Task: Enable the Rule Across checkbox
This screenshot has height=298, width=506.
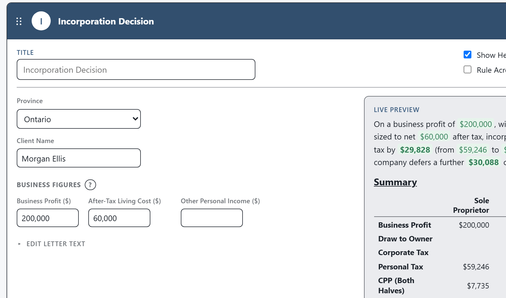Action: [x=468, y=69]
